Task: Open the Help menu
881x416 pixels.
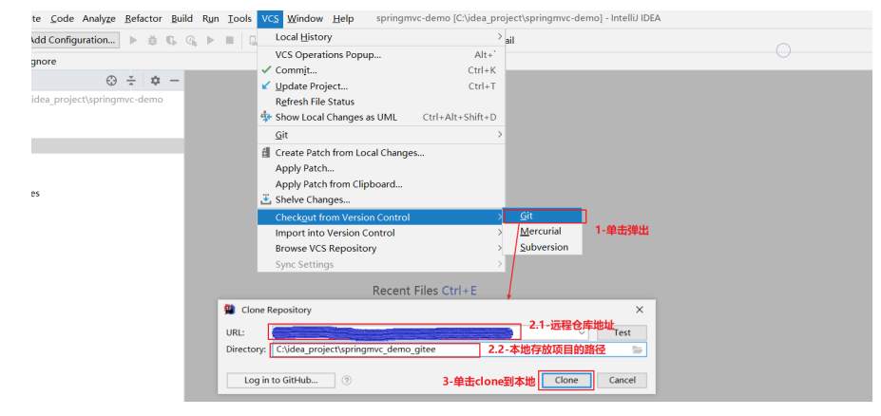Action: click(x=343, y=19)
